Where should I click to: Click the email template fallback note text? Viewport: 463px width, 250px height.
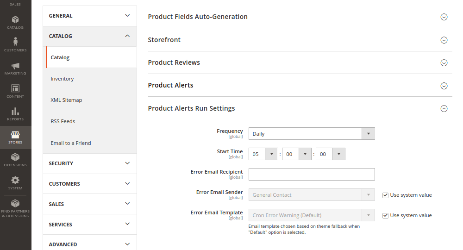(x=304, y=229)
